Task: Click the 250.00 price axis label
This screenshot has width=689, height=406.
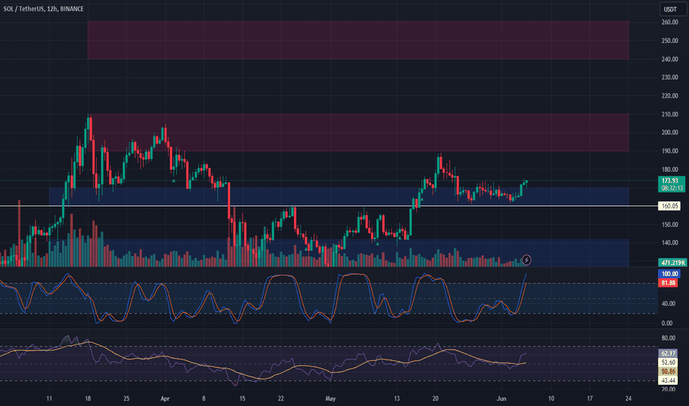Action: (670, 41)
